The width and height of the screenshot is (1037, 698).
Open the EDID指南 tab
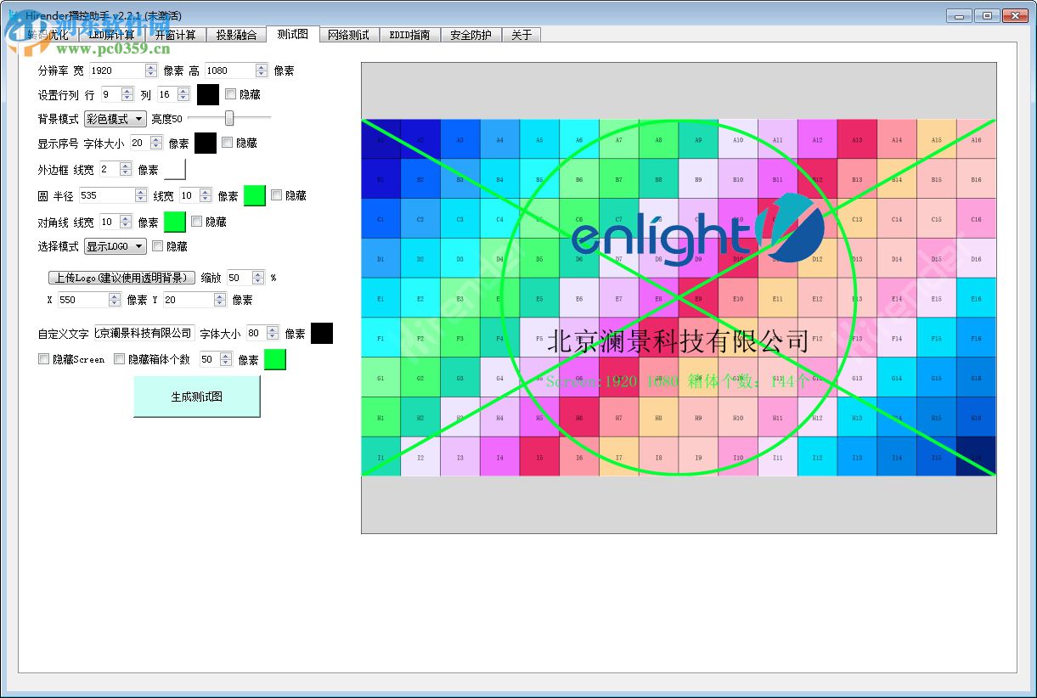pos(410,35)
